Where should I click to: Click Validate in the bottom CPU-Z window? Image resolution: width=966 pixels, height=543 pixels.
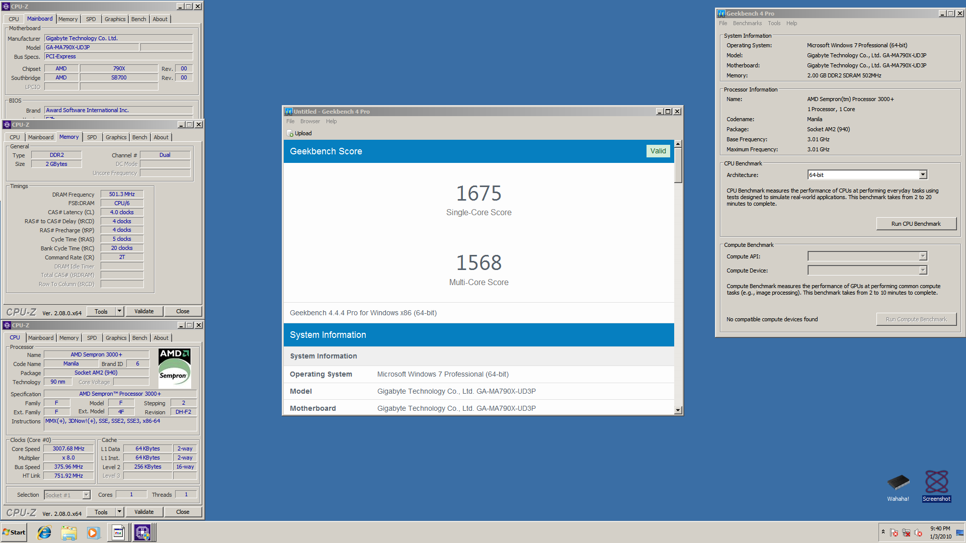tap(144, 512)
